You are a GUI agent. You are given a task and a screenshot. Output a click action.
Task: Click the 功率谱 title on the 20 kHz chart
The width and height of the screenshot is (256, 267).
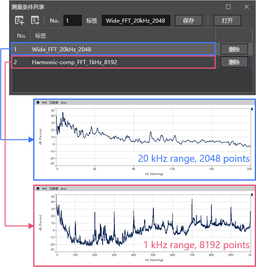(54, 102)
